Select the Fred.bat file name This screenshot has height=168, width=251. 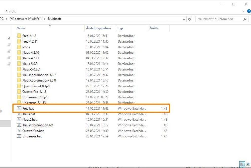pyautogui.click(x=28, y=109)
